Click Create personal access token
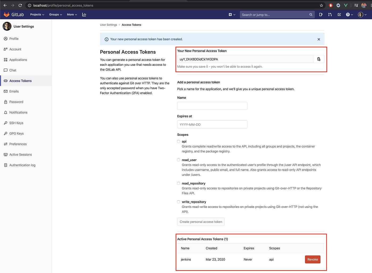Image resolution: width=372 pixels, height=273 pixels. click(x=201, y=221)
